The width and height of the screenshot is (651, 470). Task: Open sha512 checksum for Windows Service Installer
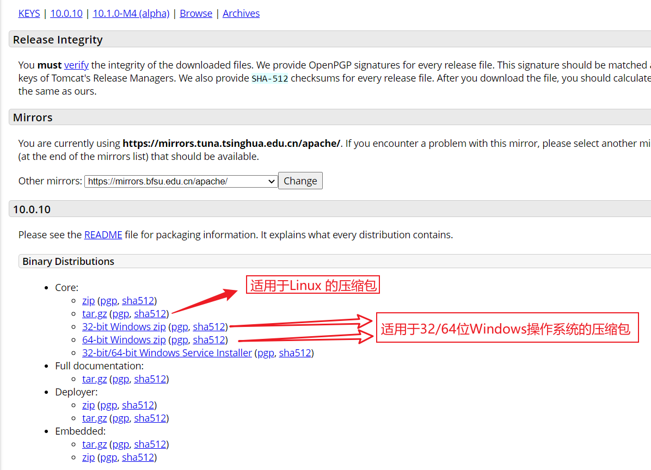click(x=295, y=353)
